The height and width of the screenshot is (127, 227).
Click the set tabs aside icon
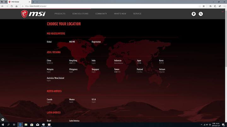pyautogui.click(x=6, y=2)
